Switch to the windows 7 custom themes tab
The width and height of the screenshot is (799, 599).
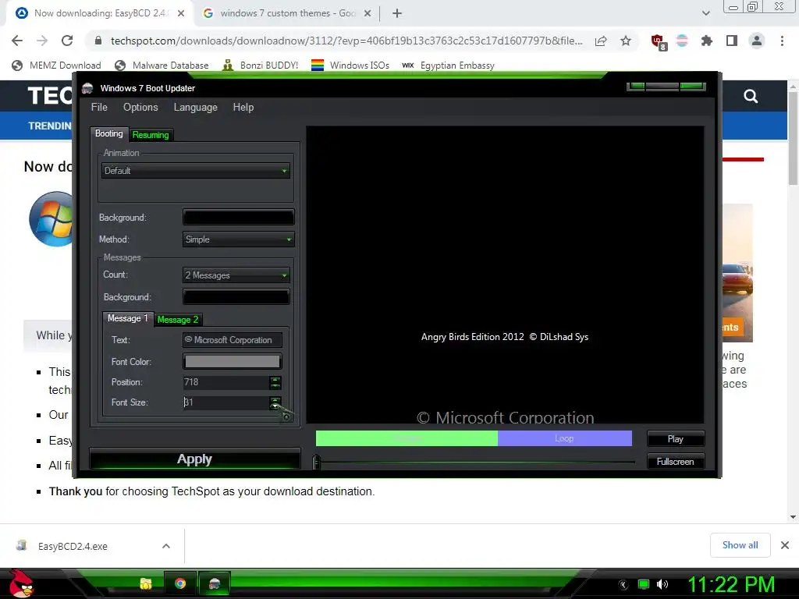287,13
